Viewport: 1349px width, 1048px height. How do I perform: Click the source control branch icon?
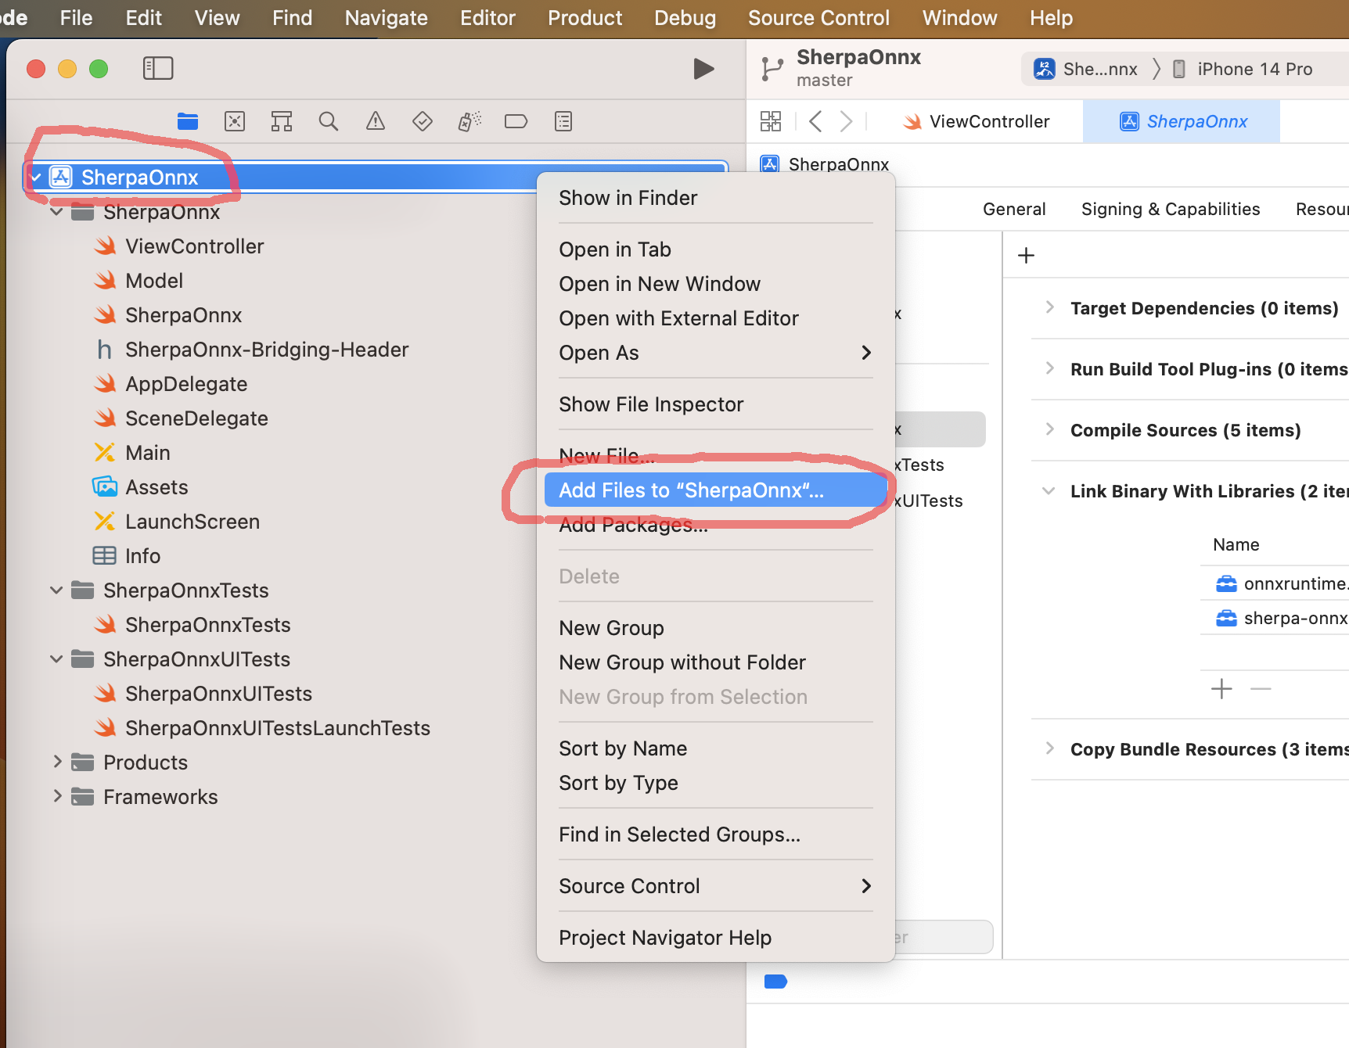pyautogui.click(x=772, y=69)
